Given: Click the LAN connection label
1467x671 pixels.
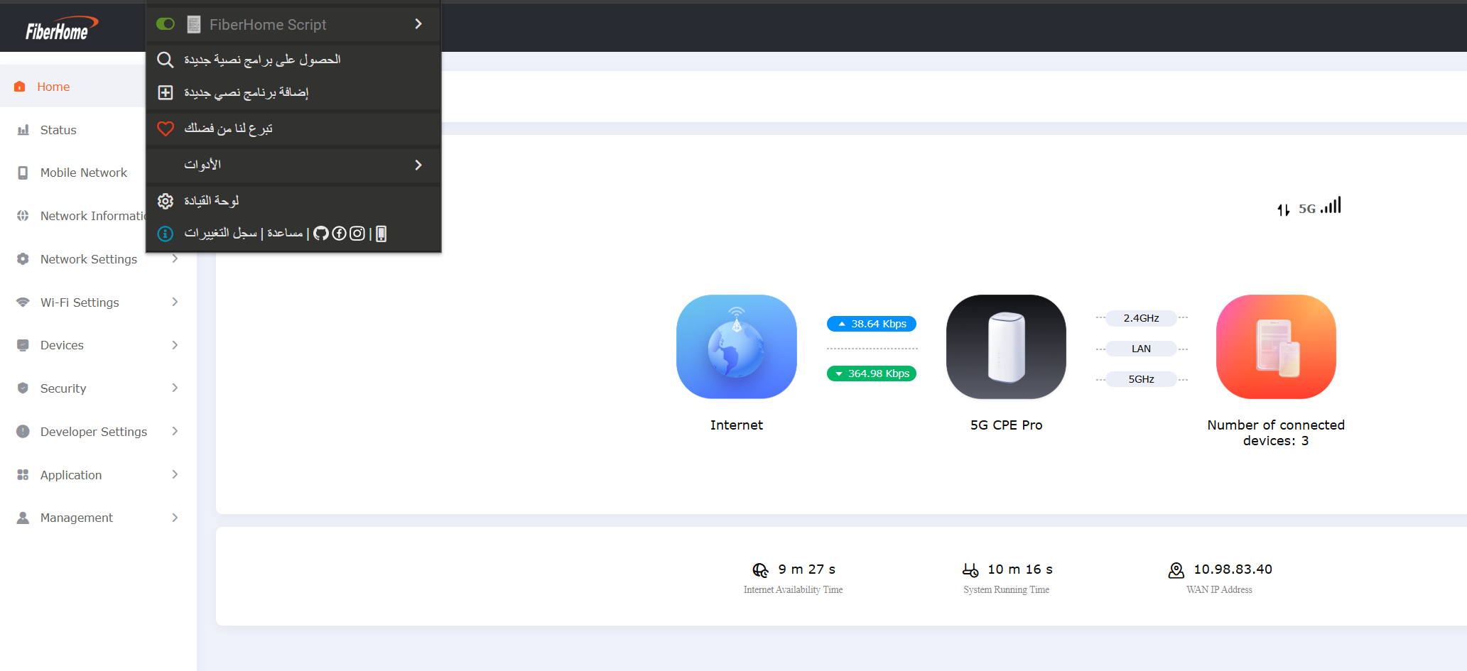Looking at the screenshot, I should coord(1142,349).
